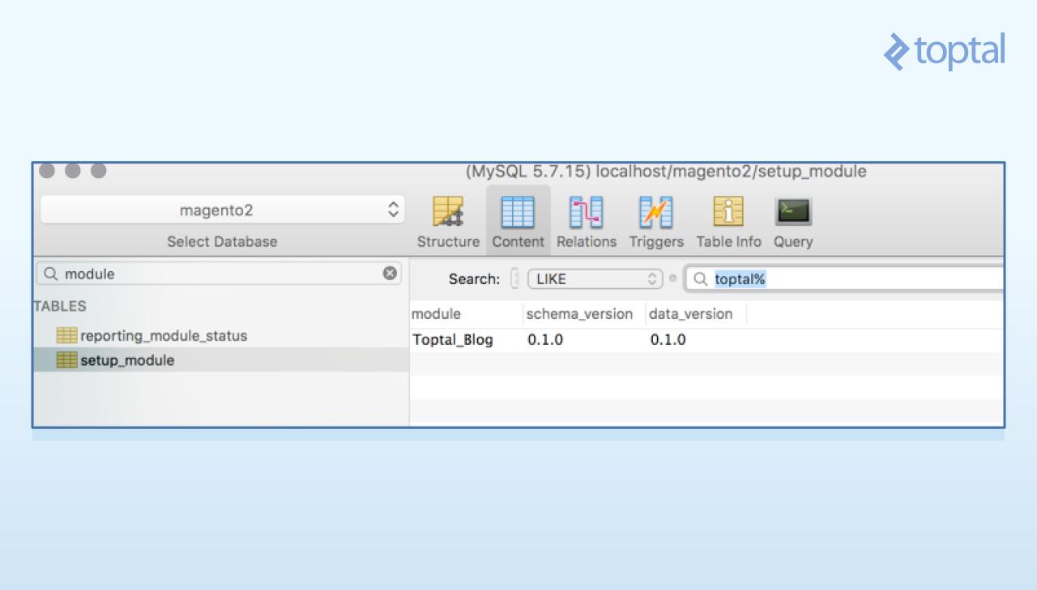Click the stepper arrows beside Search label
Image resolution: width=1037 pixels, height=590 pixels.
pos(515,278)
